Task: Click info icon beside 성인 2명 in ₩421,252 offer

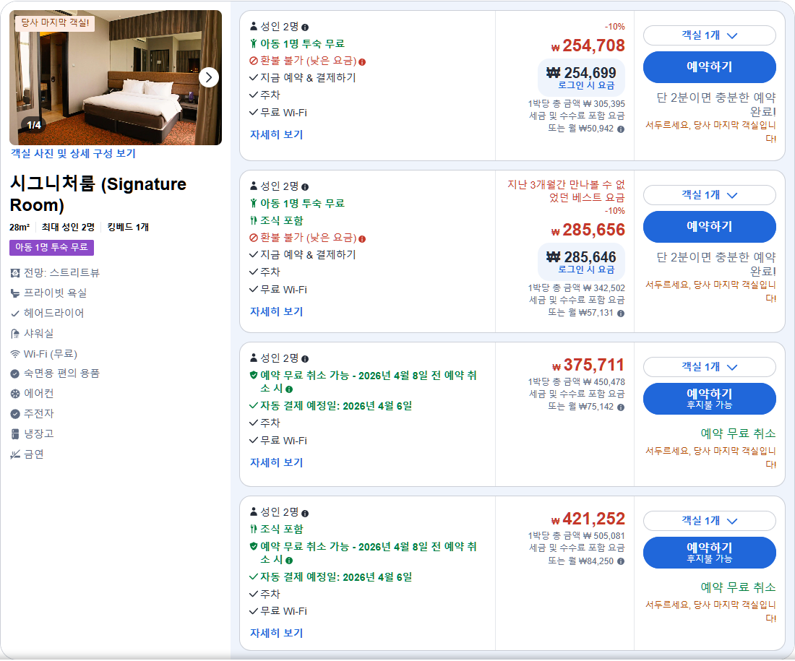Action: 305,513
